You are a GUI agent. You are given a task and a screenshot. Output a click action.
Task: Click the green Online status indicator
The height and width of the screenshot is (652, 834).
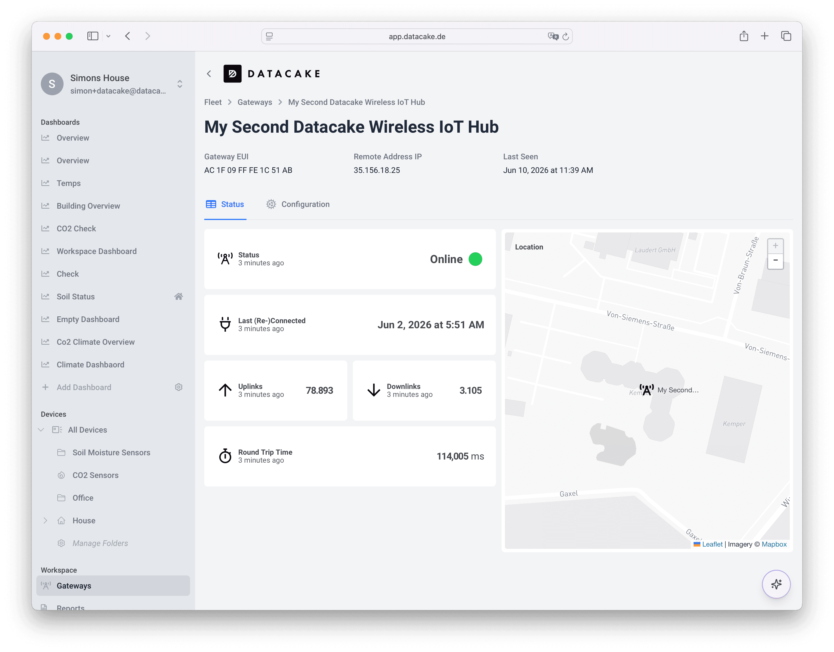pos(475,259)
